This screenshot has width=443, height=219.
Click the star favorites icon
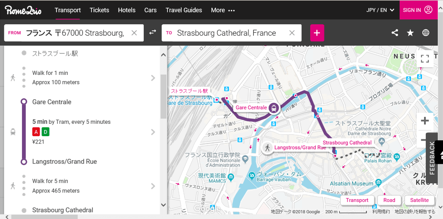tap(410, 33)
